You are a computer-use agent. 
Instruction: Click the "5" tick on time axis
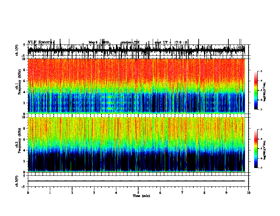click(x=138, y=193)
